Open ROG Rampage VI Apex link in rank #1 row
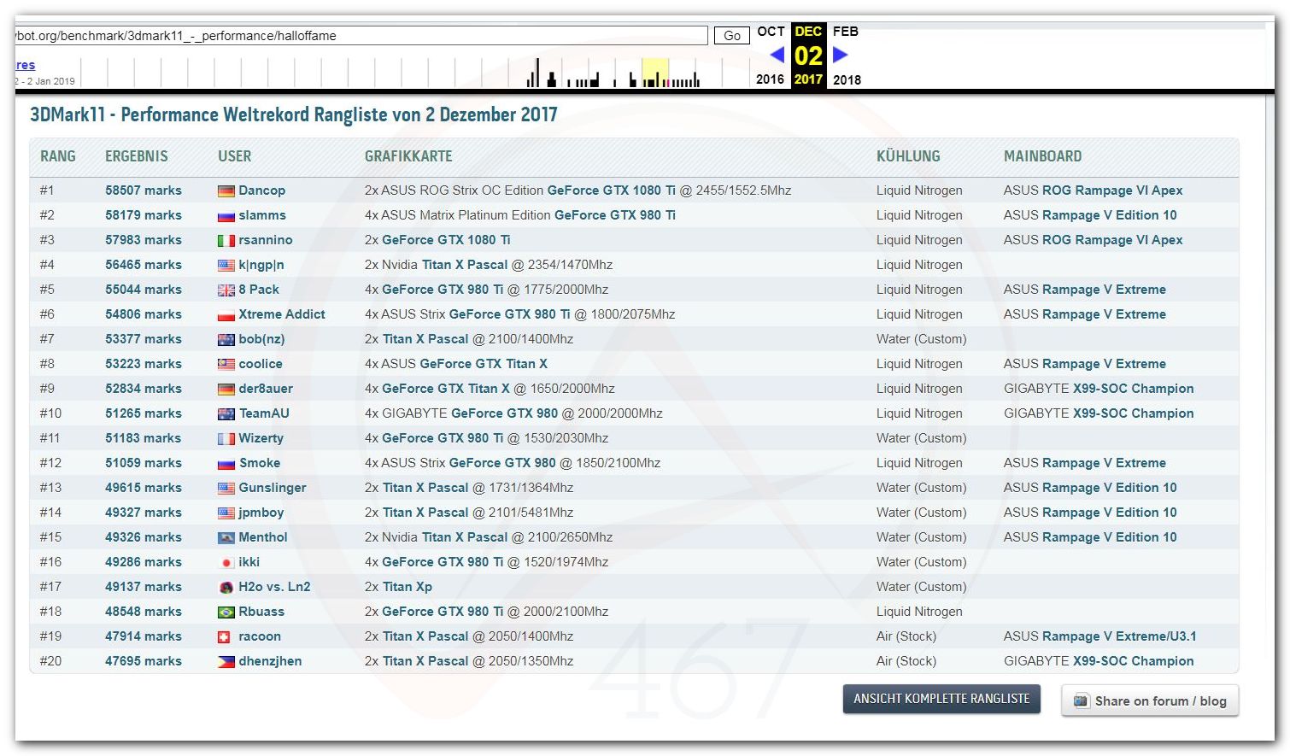The image size is (1290, 756). tap(1112, 190)
